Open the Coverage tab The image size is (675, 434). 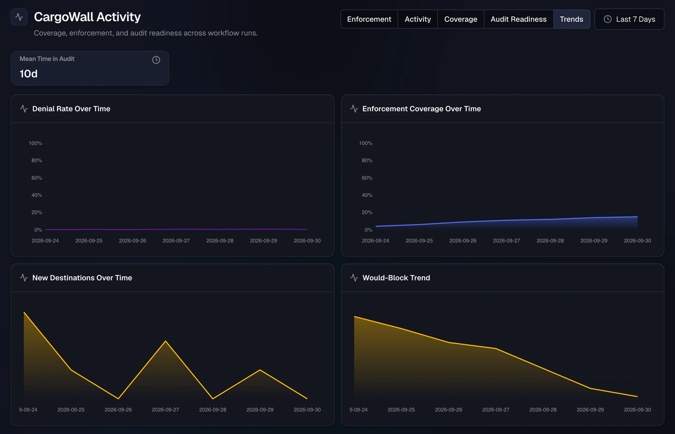(x=461, y=19)
